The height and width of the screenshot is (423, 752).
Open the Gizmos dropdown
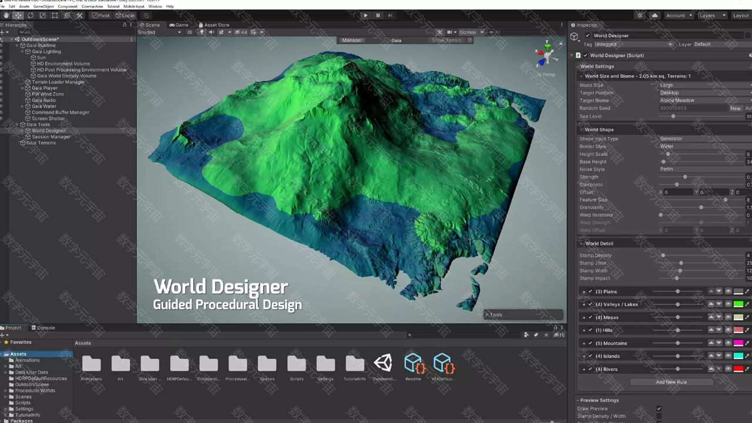pyautogui.click(x=471, y=32)
